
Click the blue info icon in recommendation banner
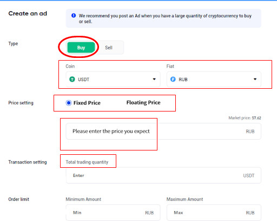74,16
